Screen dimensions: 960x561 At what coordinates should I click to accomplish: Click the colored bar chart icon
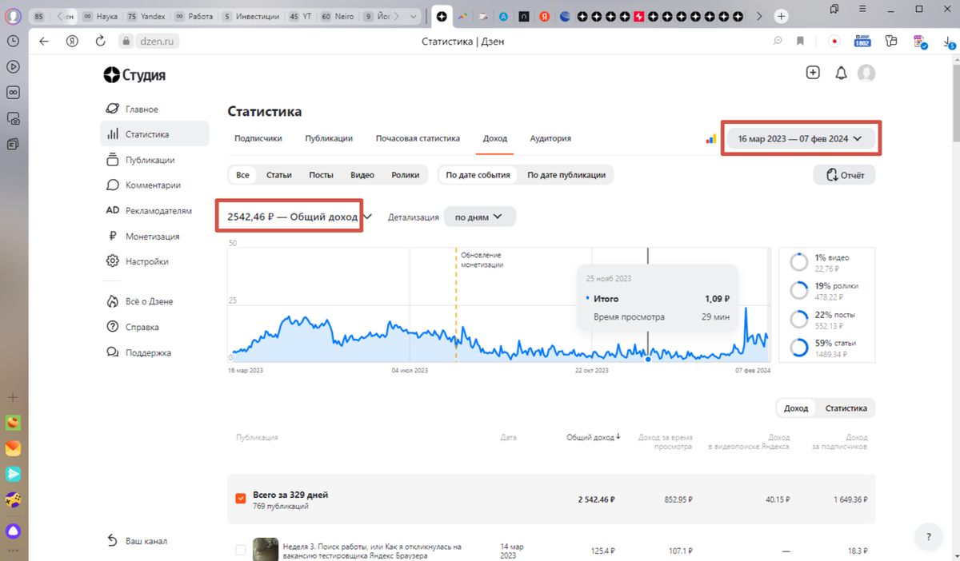pos(710,139)
